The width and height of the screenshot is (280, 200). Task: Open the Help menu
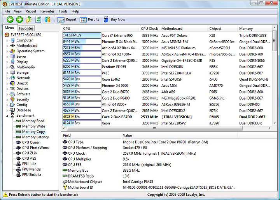click(x=75, y=11)
